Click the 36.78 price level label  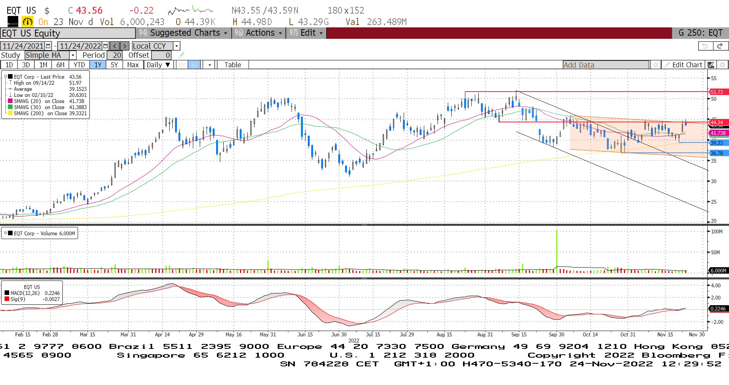[719, 153]
